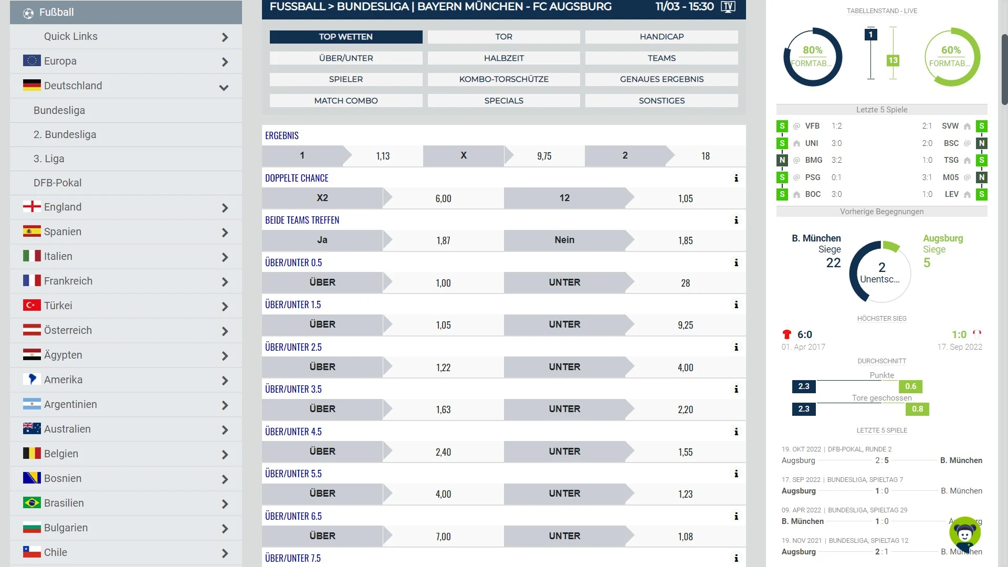This screenshot has width=1008, height=567.
Task: Open info icon for Über/Unter 2.5
Action: click(736, 347)
